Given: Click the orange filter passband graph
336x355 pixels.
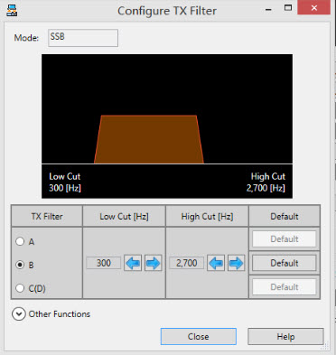Looking at the screenshot, I should (149, 139).
